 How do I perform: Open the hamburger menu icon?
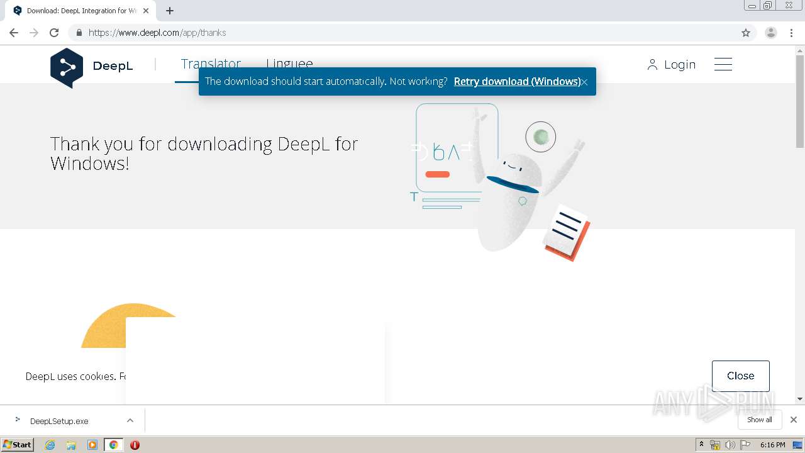coord(723,64)
